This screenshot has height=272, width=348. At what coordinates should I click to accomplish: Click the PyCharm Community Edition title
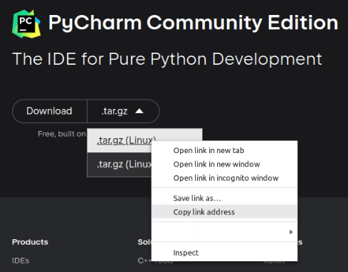[x=194, y=23]
